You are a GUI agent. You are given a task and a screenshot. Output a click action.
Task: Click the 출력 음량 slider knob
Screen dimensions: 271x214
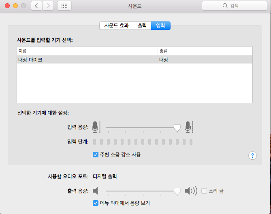click(177, 191)
